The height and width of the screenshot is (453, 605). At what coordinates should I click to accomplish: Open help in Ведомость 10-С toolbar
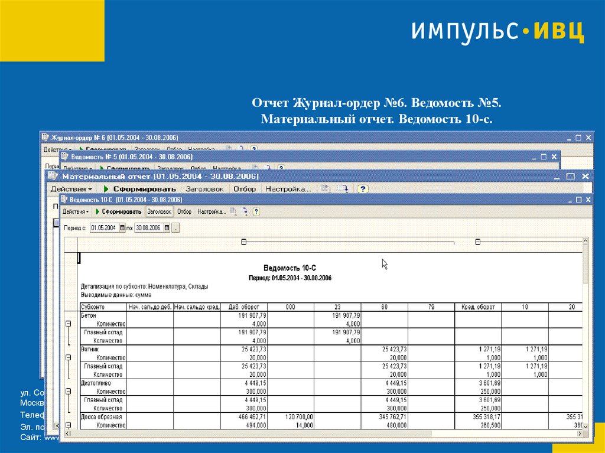(x=256, y=211)
